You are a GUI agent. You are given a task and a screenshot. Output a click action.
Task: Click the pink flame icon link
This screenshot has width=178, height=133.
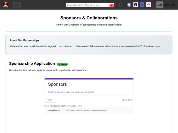coord(148,5)
